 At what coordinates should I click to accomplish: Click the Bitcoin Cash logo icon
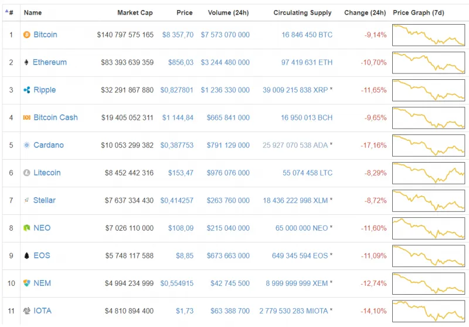click(26, 117)
